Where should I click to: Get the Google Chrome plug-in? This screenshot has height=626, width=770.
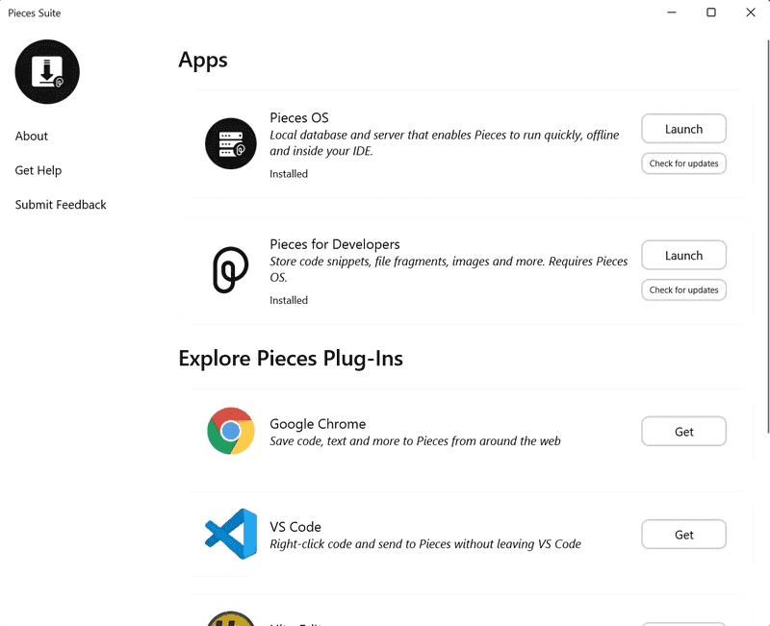683,431
